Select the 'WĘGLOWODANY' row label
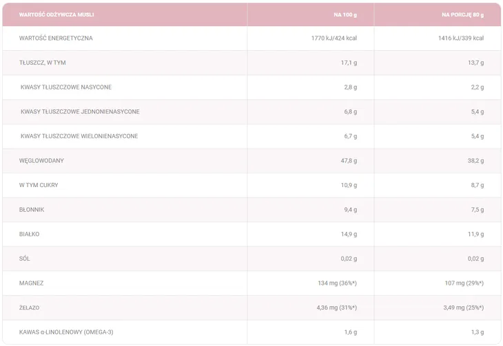 point(41,161)
